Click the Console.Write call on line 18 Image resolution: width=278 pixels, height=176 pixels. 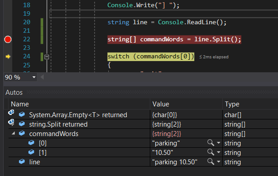143,5
